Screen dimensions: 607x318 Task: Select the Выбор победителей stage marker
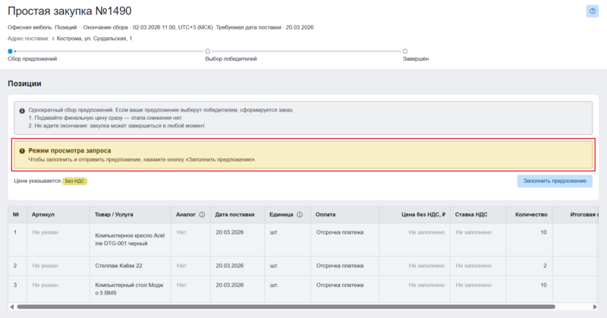click(x=208, y=51)
